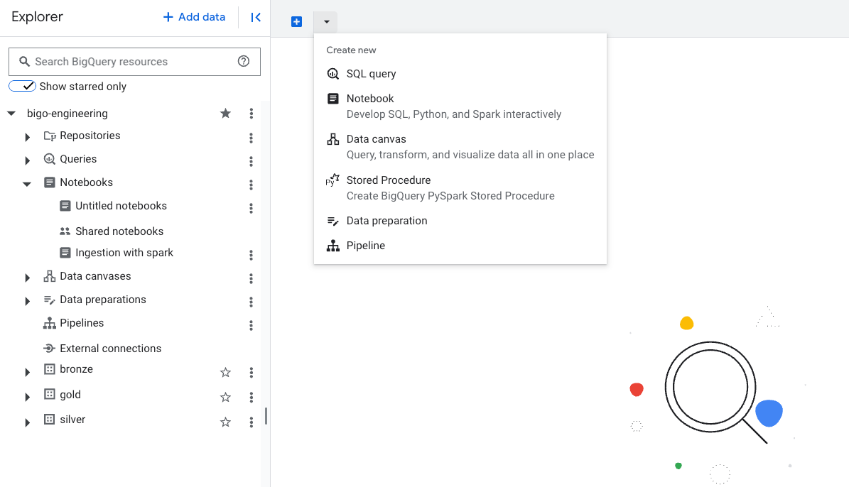Viewport: 849px width, 487px height.
Task: Open Repositories more actions menu
Action: (252, 138)
